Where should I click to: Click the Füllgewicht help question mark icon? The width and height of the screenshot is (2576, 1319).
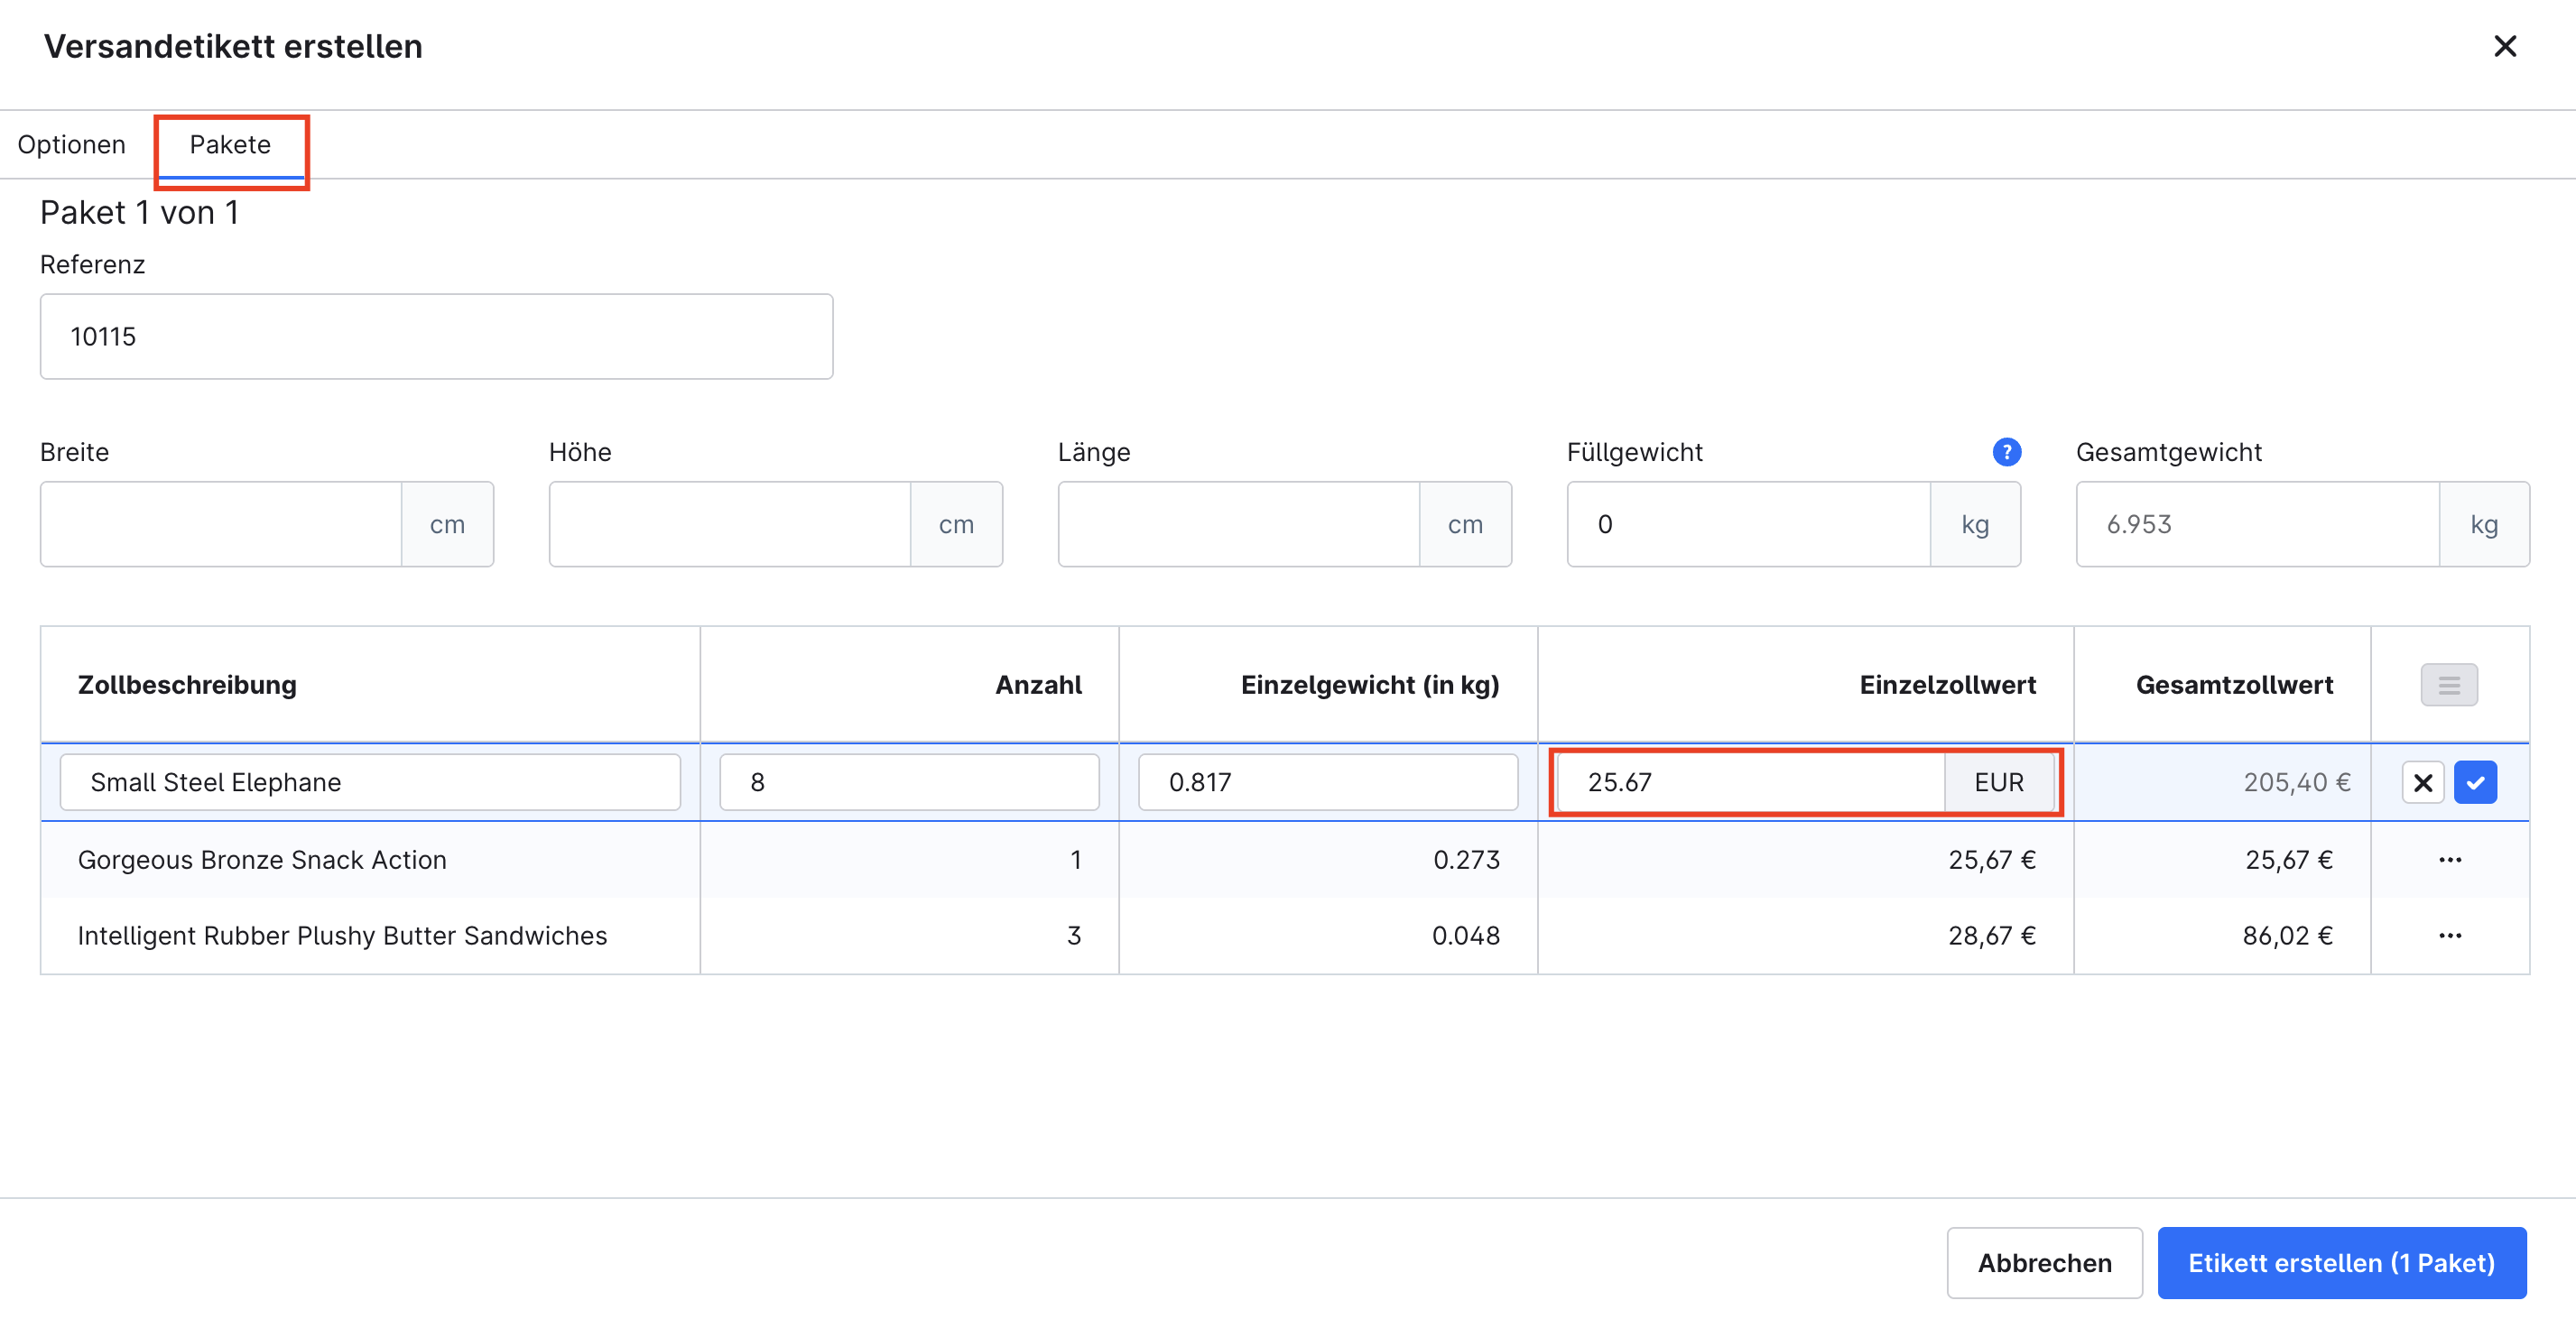[2006, 453]
